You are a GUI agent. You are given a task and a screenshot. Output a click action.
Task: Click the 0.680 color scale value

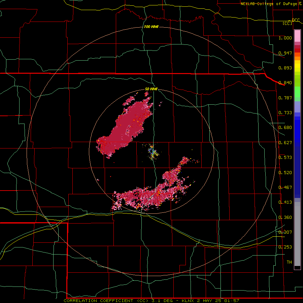click(x=285, y=128)
